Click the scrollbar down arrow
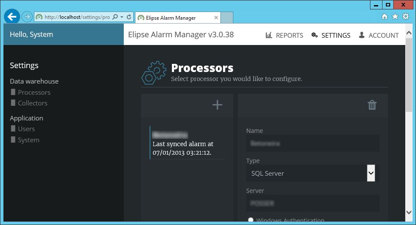Image resolution: width=416 pixels, height=225 pixels. tap(409, 212)
